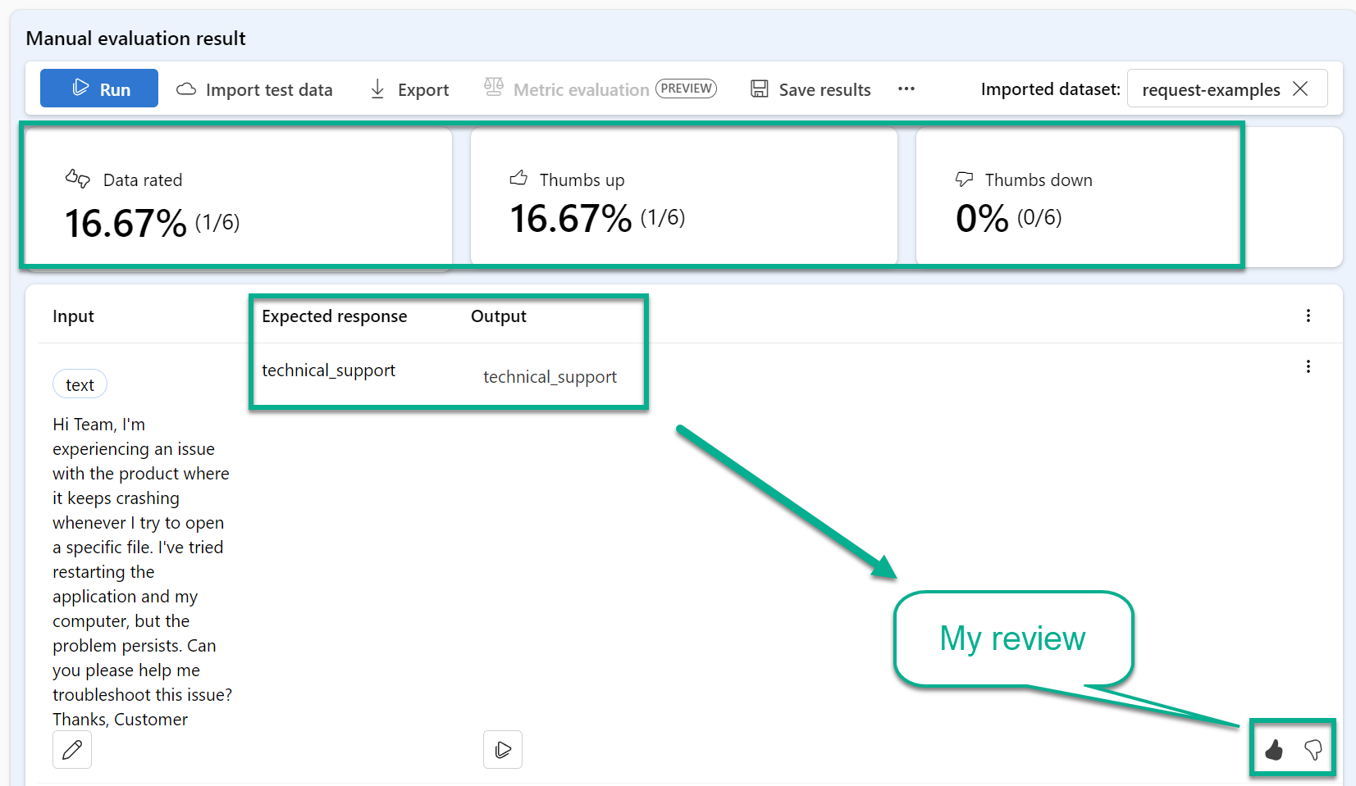
Task: Click the Thumbs up summary card
Action: pyautogui.click(x=683, y=198)
